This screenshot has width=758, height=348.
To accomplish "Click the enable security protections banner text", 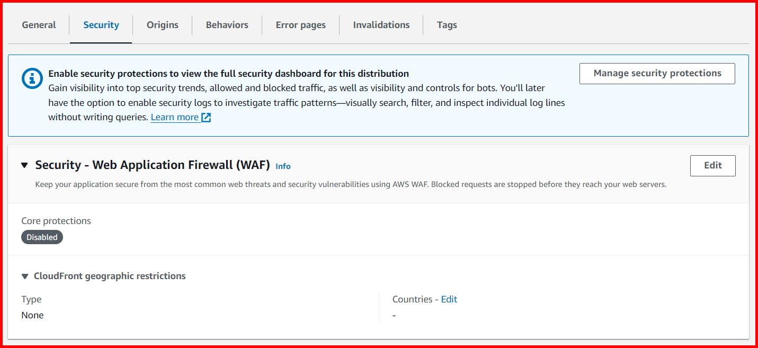I will pos(228,73).
